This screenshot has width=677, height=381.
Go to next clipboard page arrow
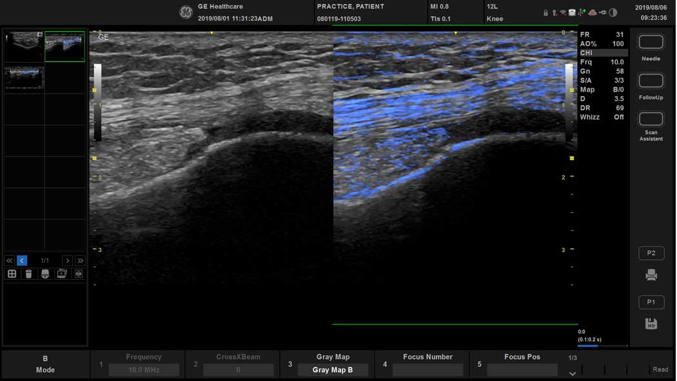click(x=67, y=260)
